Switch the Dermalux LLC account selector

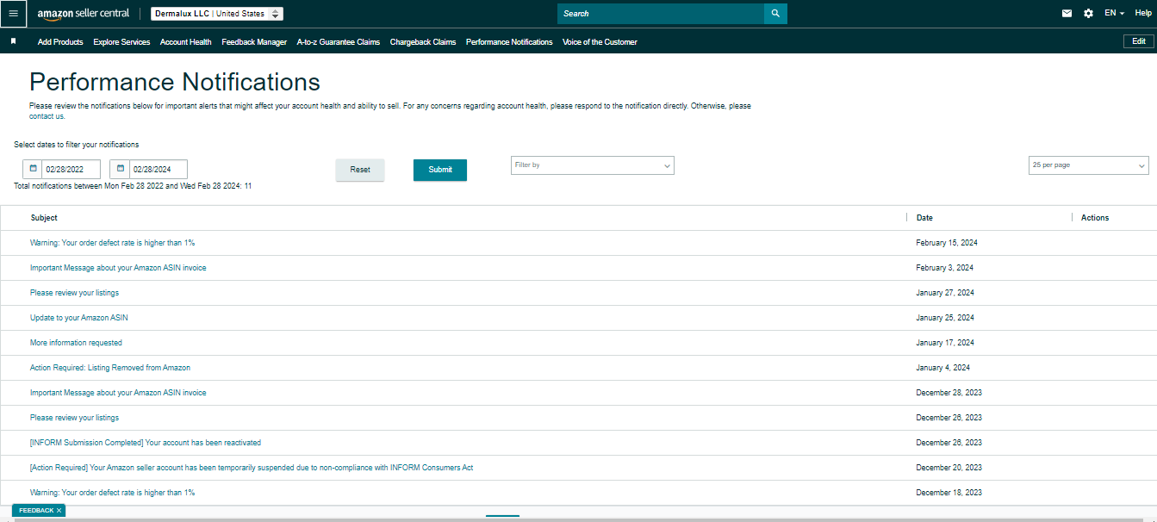click(x=217, y=14)
